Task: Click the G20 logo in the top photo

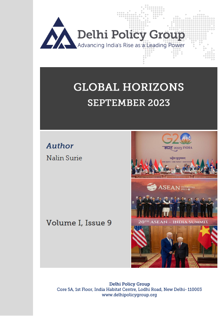Action: coord(177,138)
